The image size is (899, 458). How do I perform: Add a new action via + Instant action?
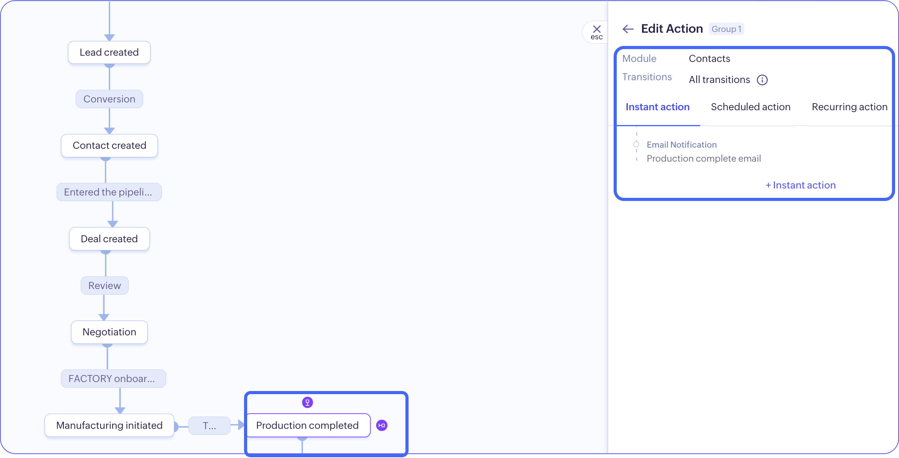[x=800, y=185]
